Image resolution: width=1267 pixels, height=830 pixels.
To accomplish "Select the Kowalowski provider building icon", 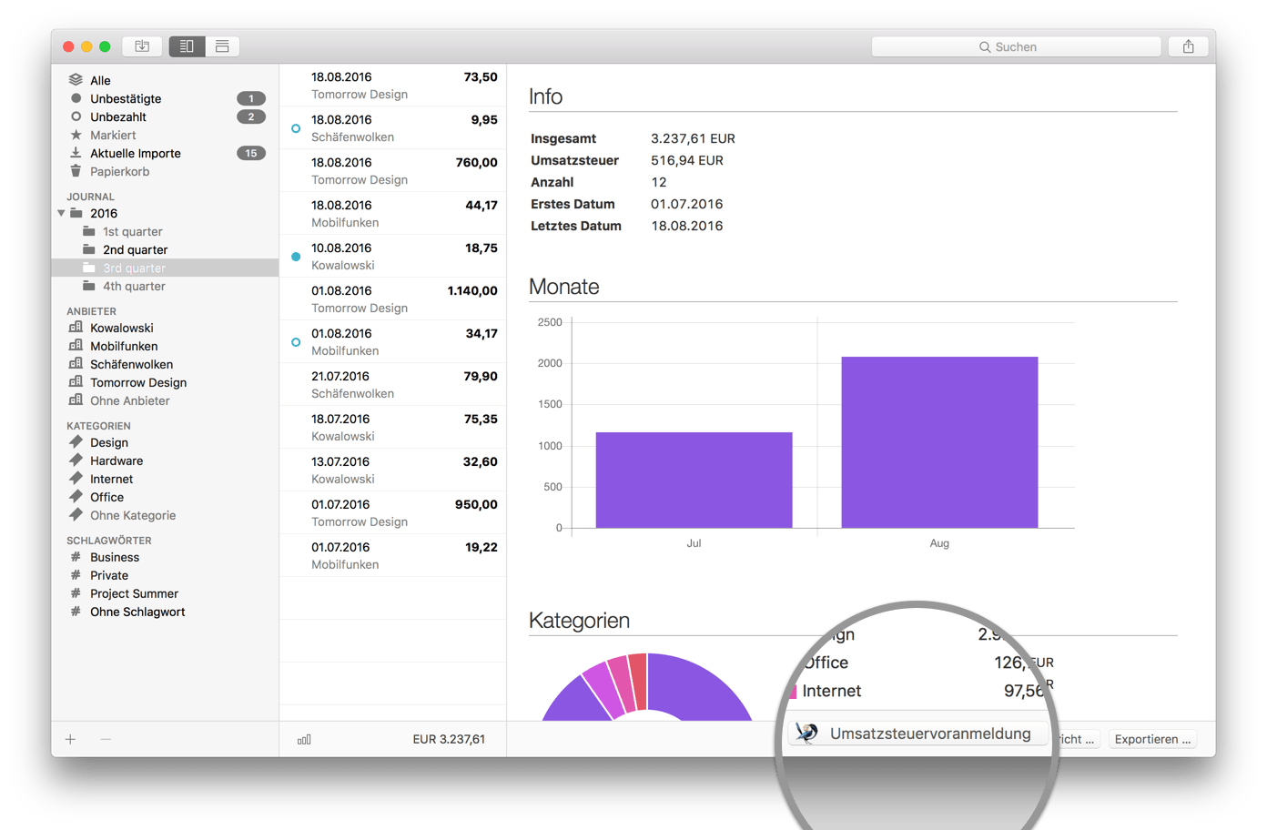I will click(76, 328).
